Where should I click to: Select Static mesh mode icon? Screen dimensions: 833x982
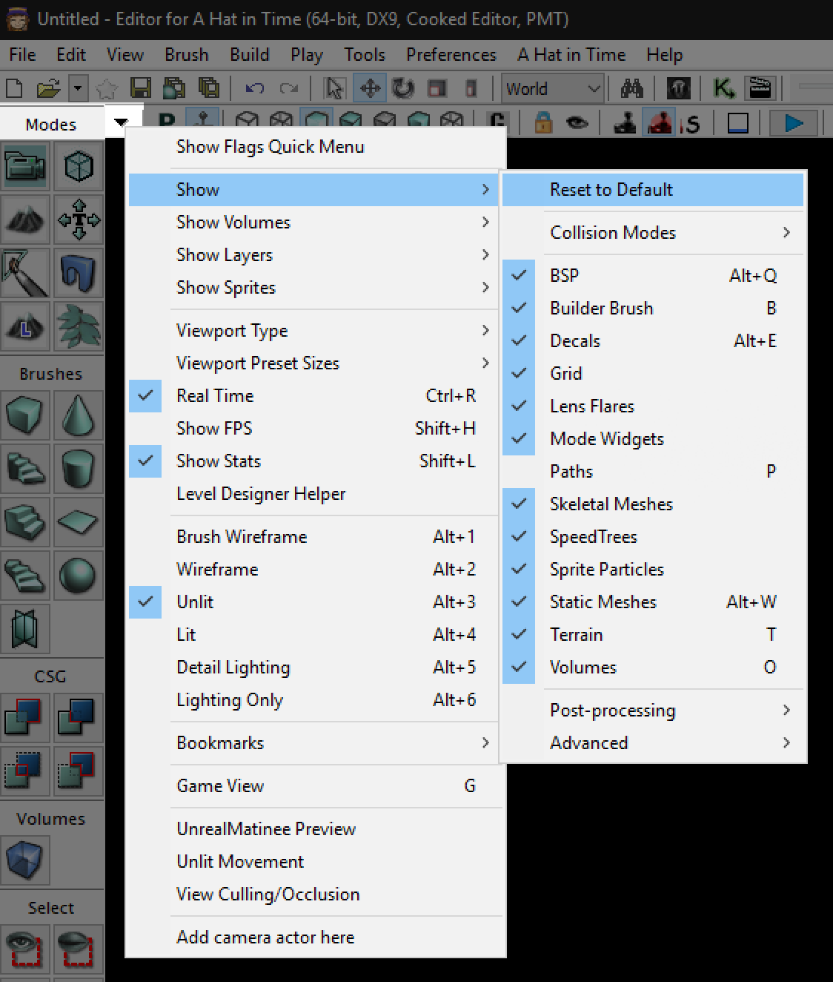[79, 274]
